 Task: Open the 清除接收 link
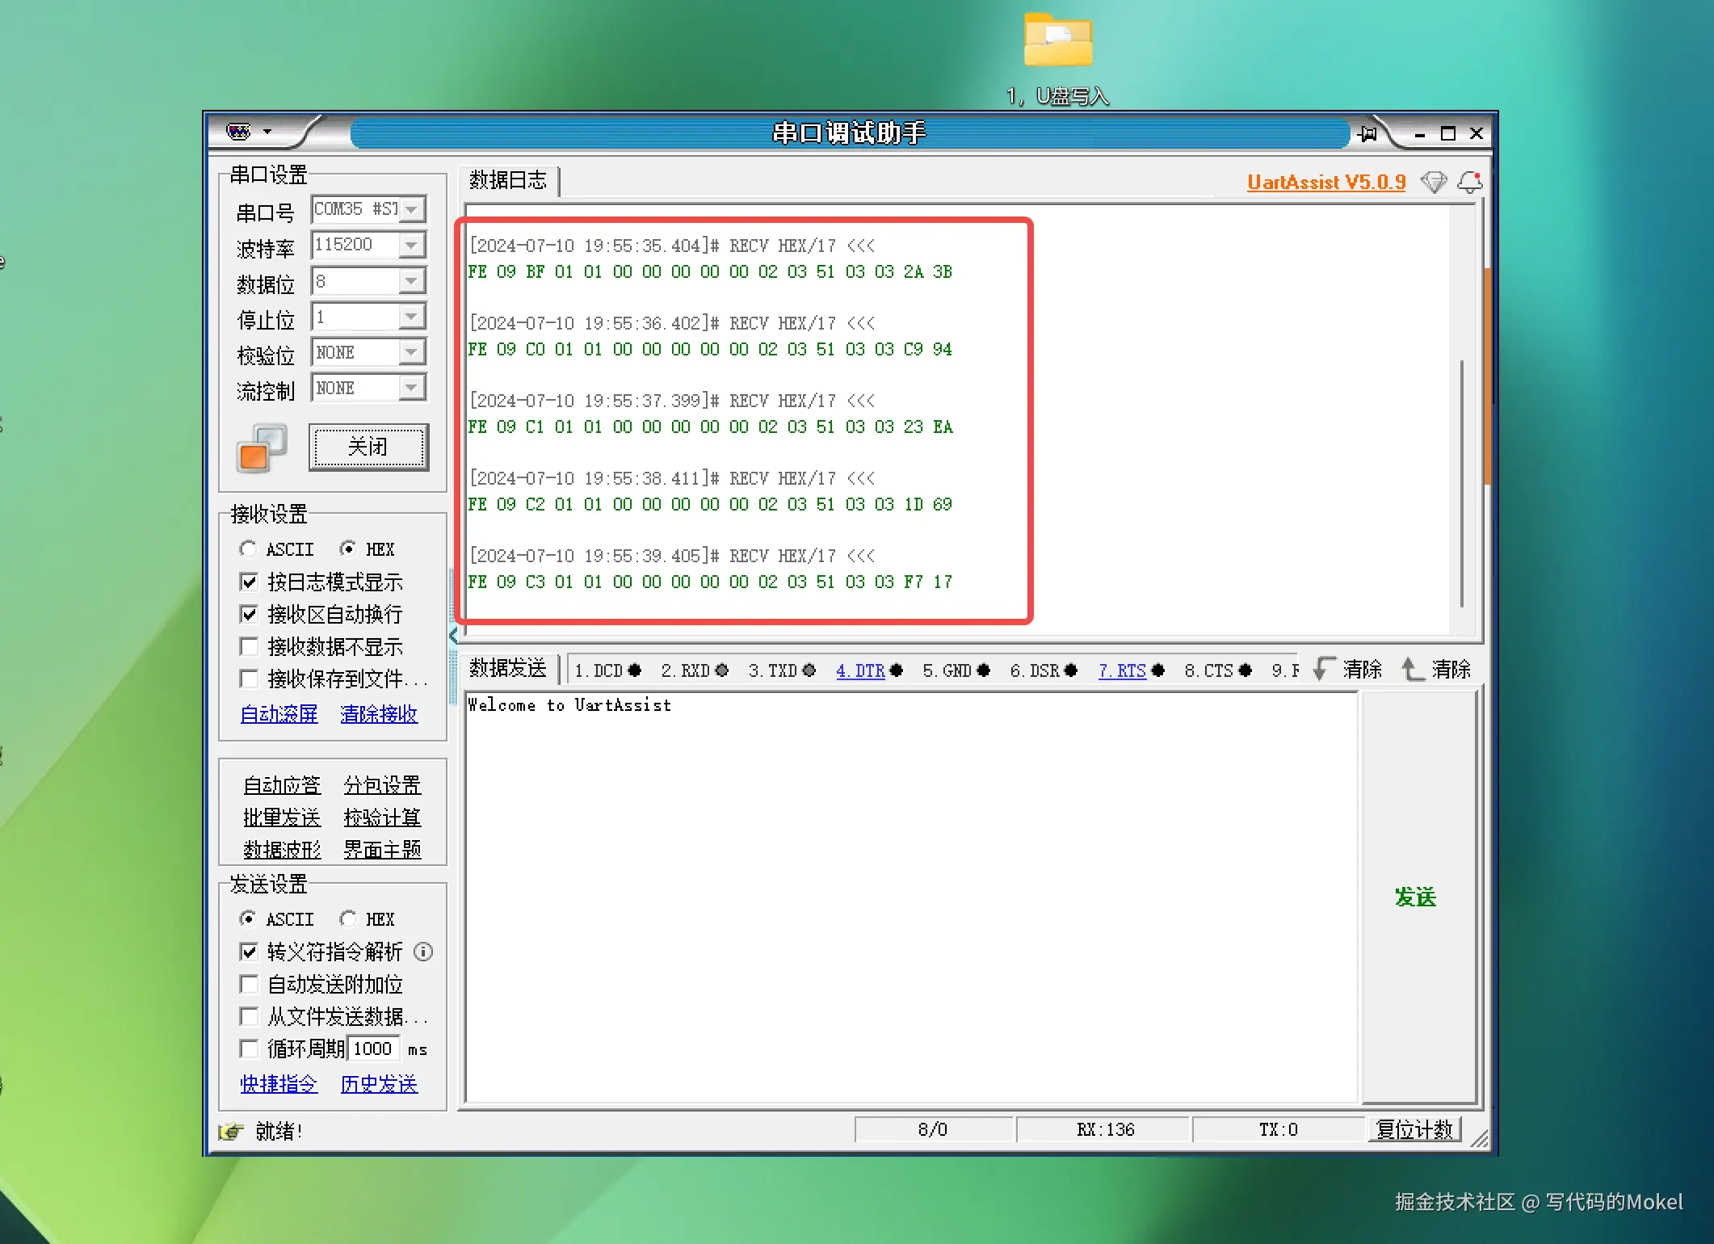[x=379, y=714]
